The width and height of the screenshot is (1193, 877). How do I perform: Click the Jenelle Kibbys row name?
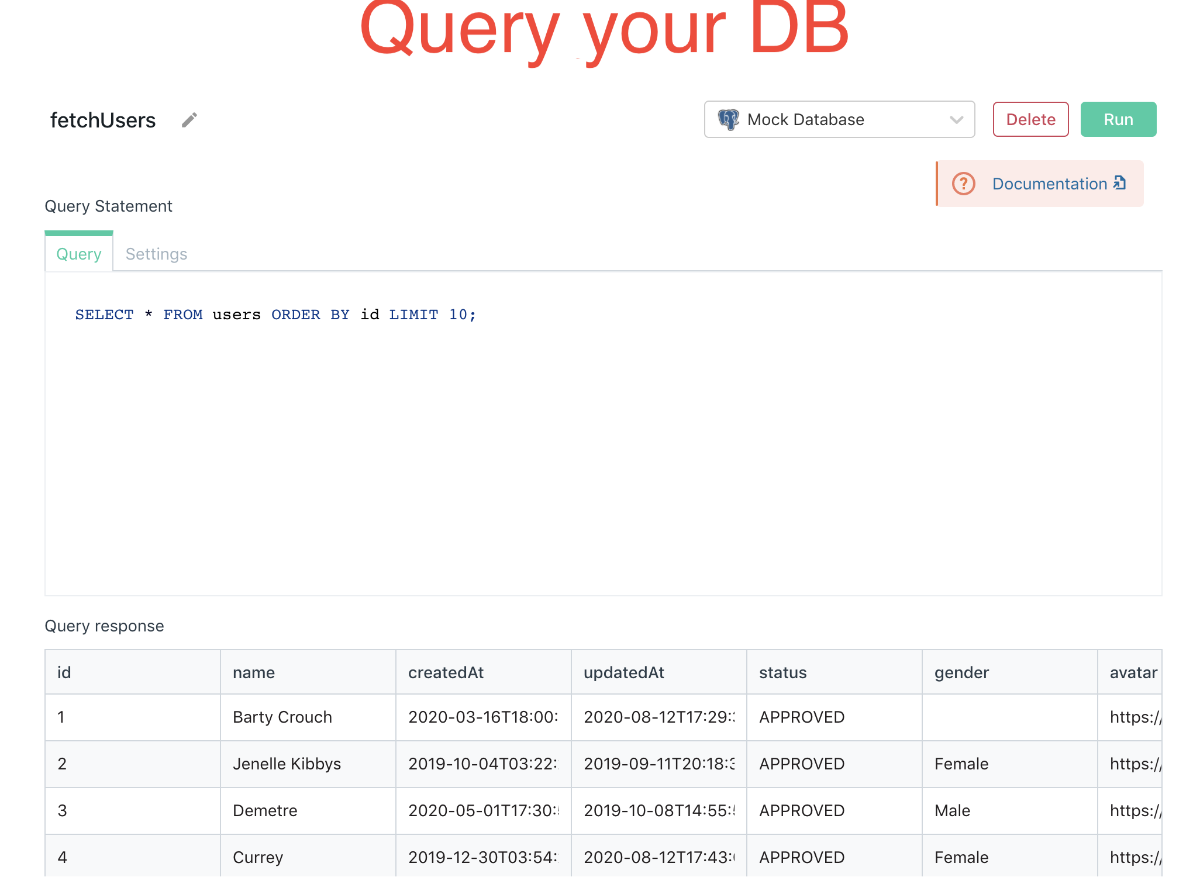point(287,764)
